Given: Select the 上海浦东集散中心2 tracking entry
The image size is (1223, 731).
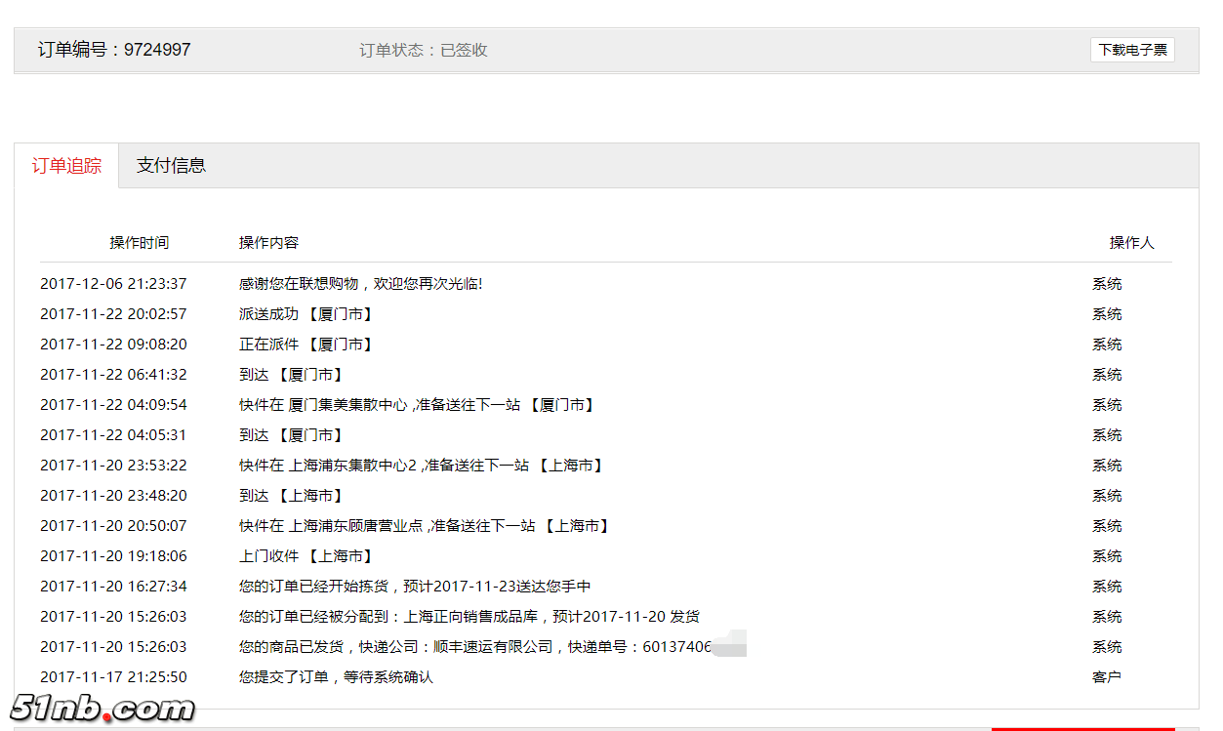Looking at the screenshot, I should (x=423, y=466).
